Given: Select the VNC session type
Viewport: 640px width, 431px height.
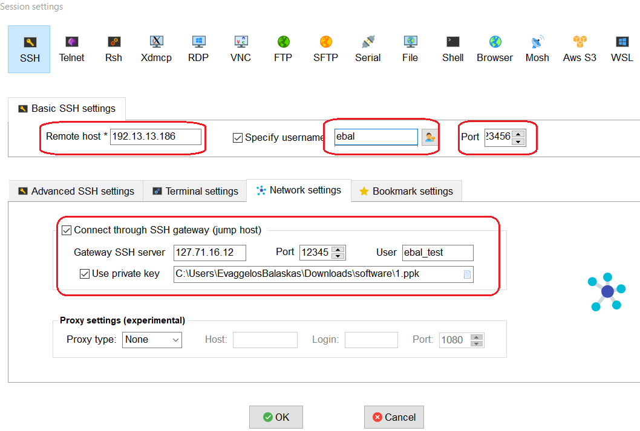Looking at the screenshot, I should [240, 48].
